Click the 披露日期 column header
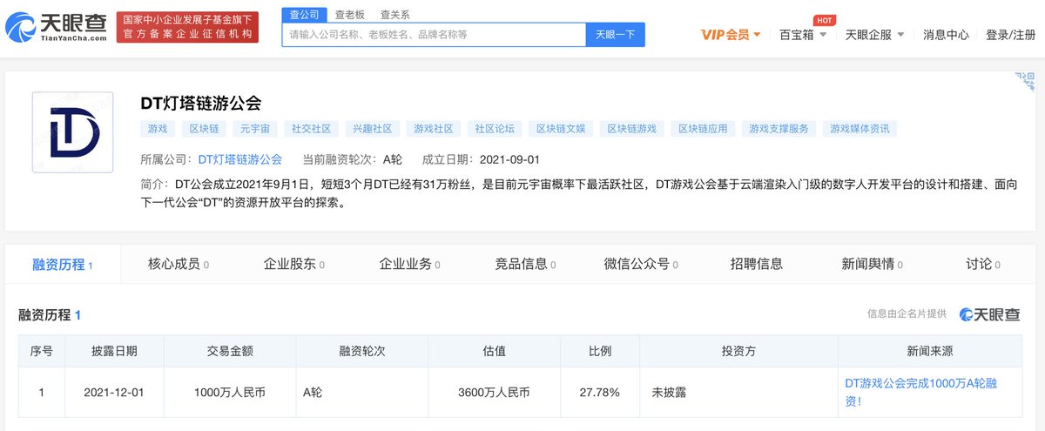This screenshot has height=431, width=1045. (x=114, y=352)
